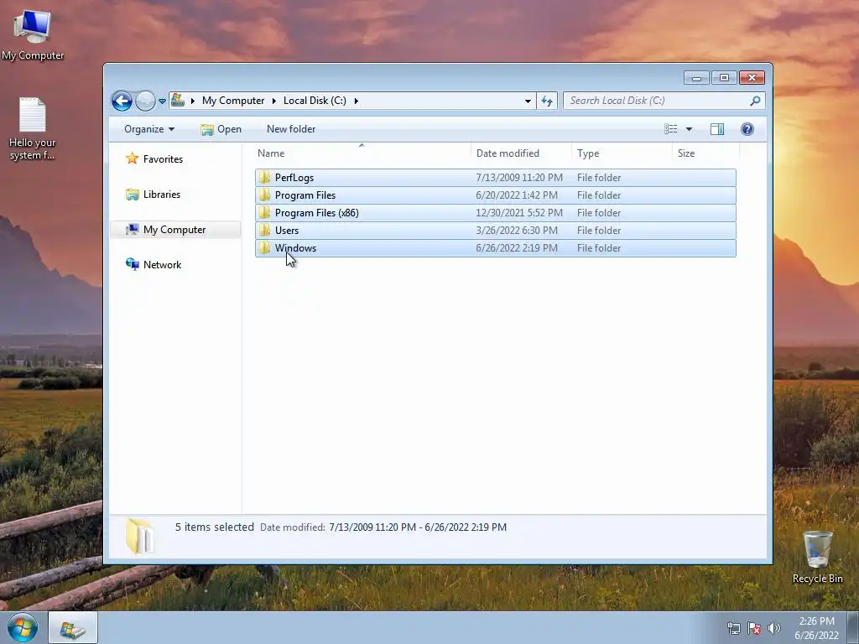
Task: Open the Organize menu
Action: [x=149, y=129]
